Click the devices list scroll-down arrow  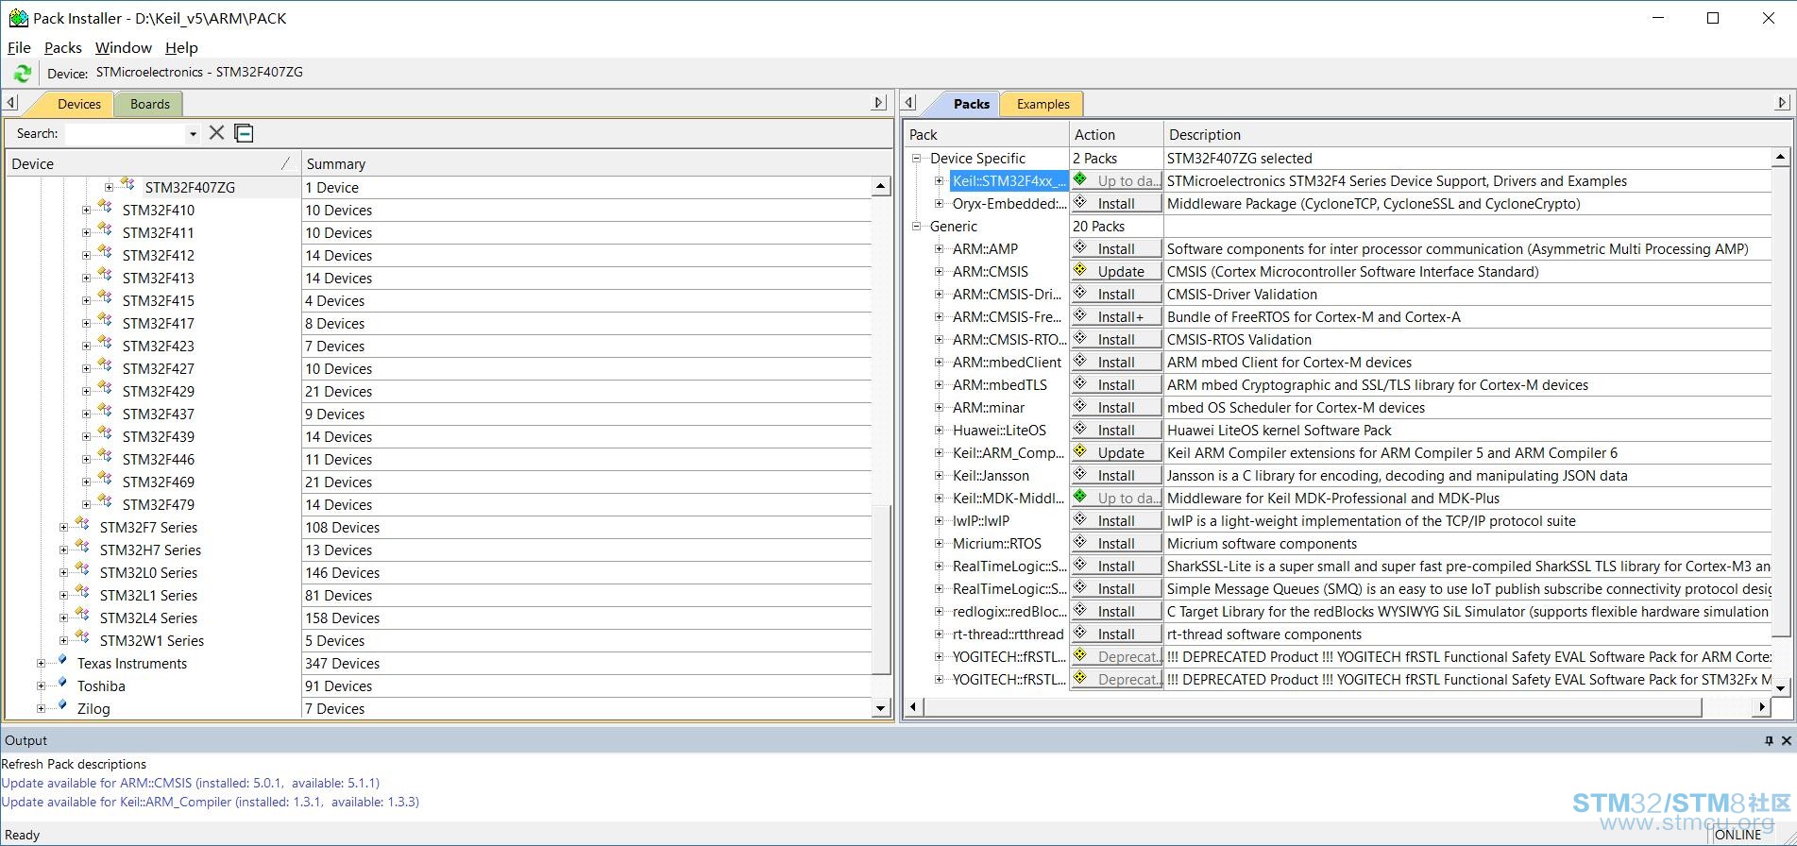pos(880,708)
